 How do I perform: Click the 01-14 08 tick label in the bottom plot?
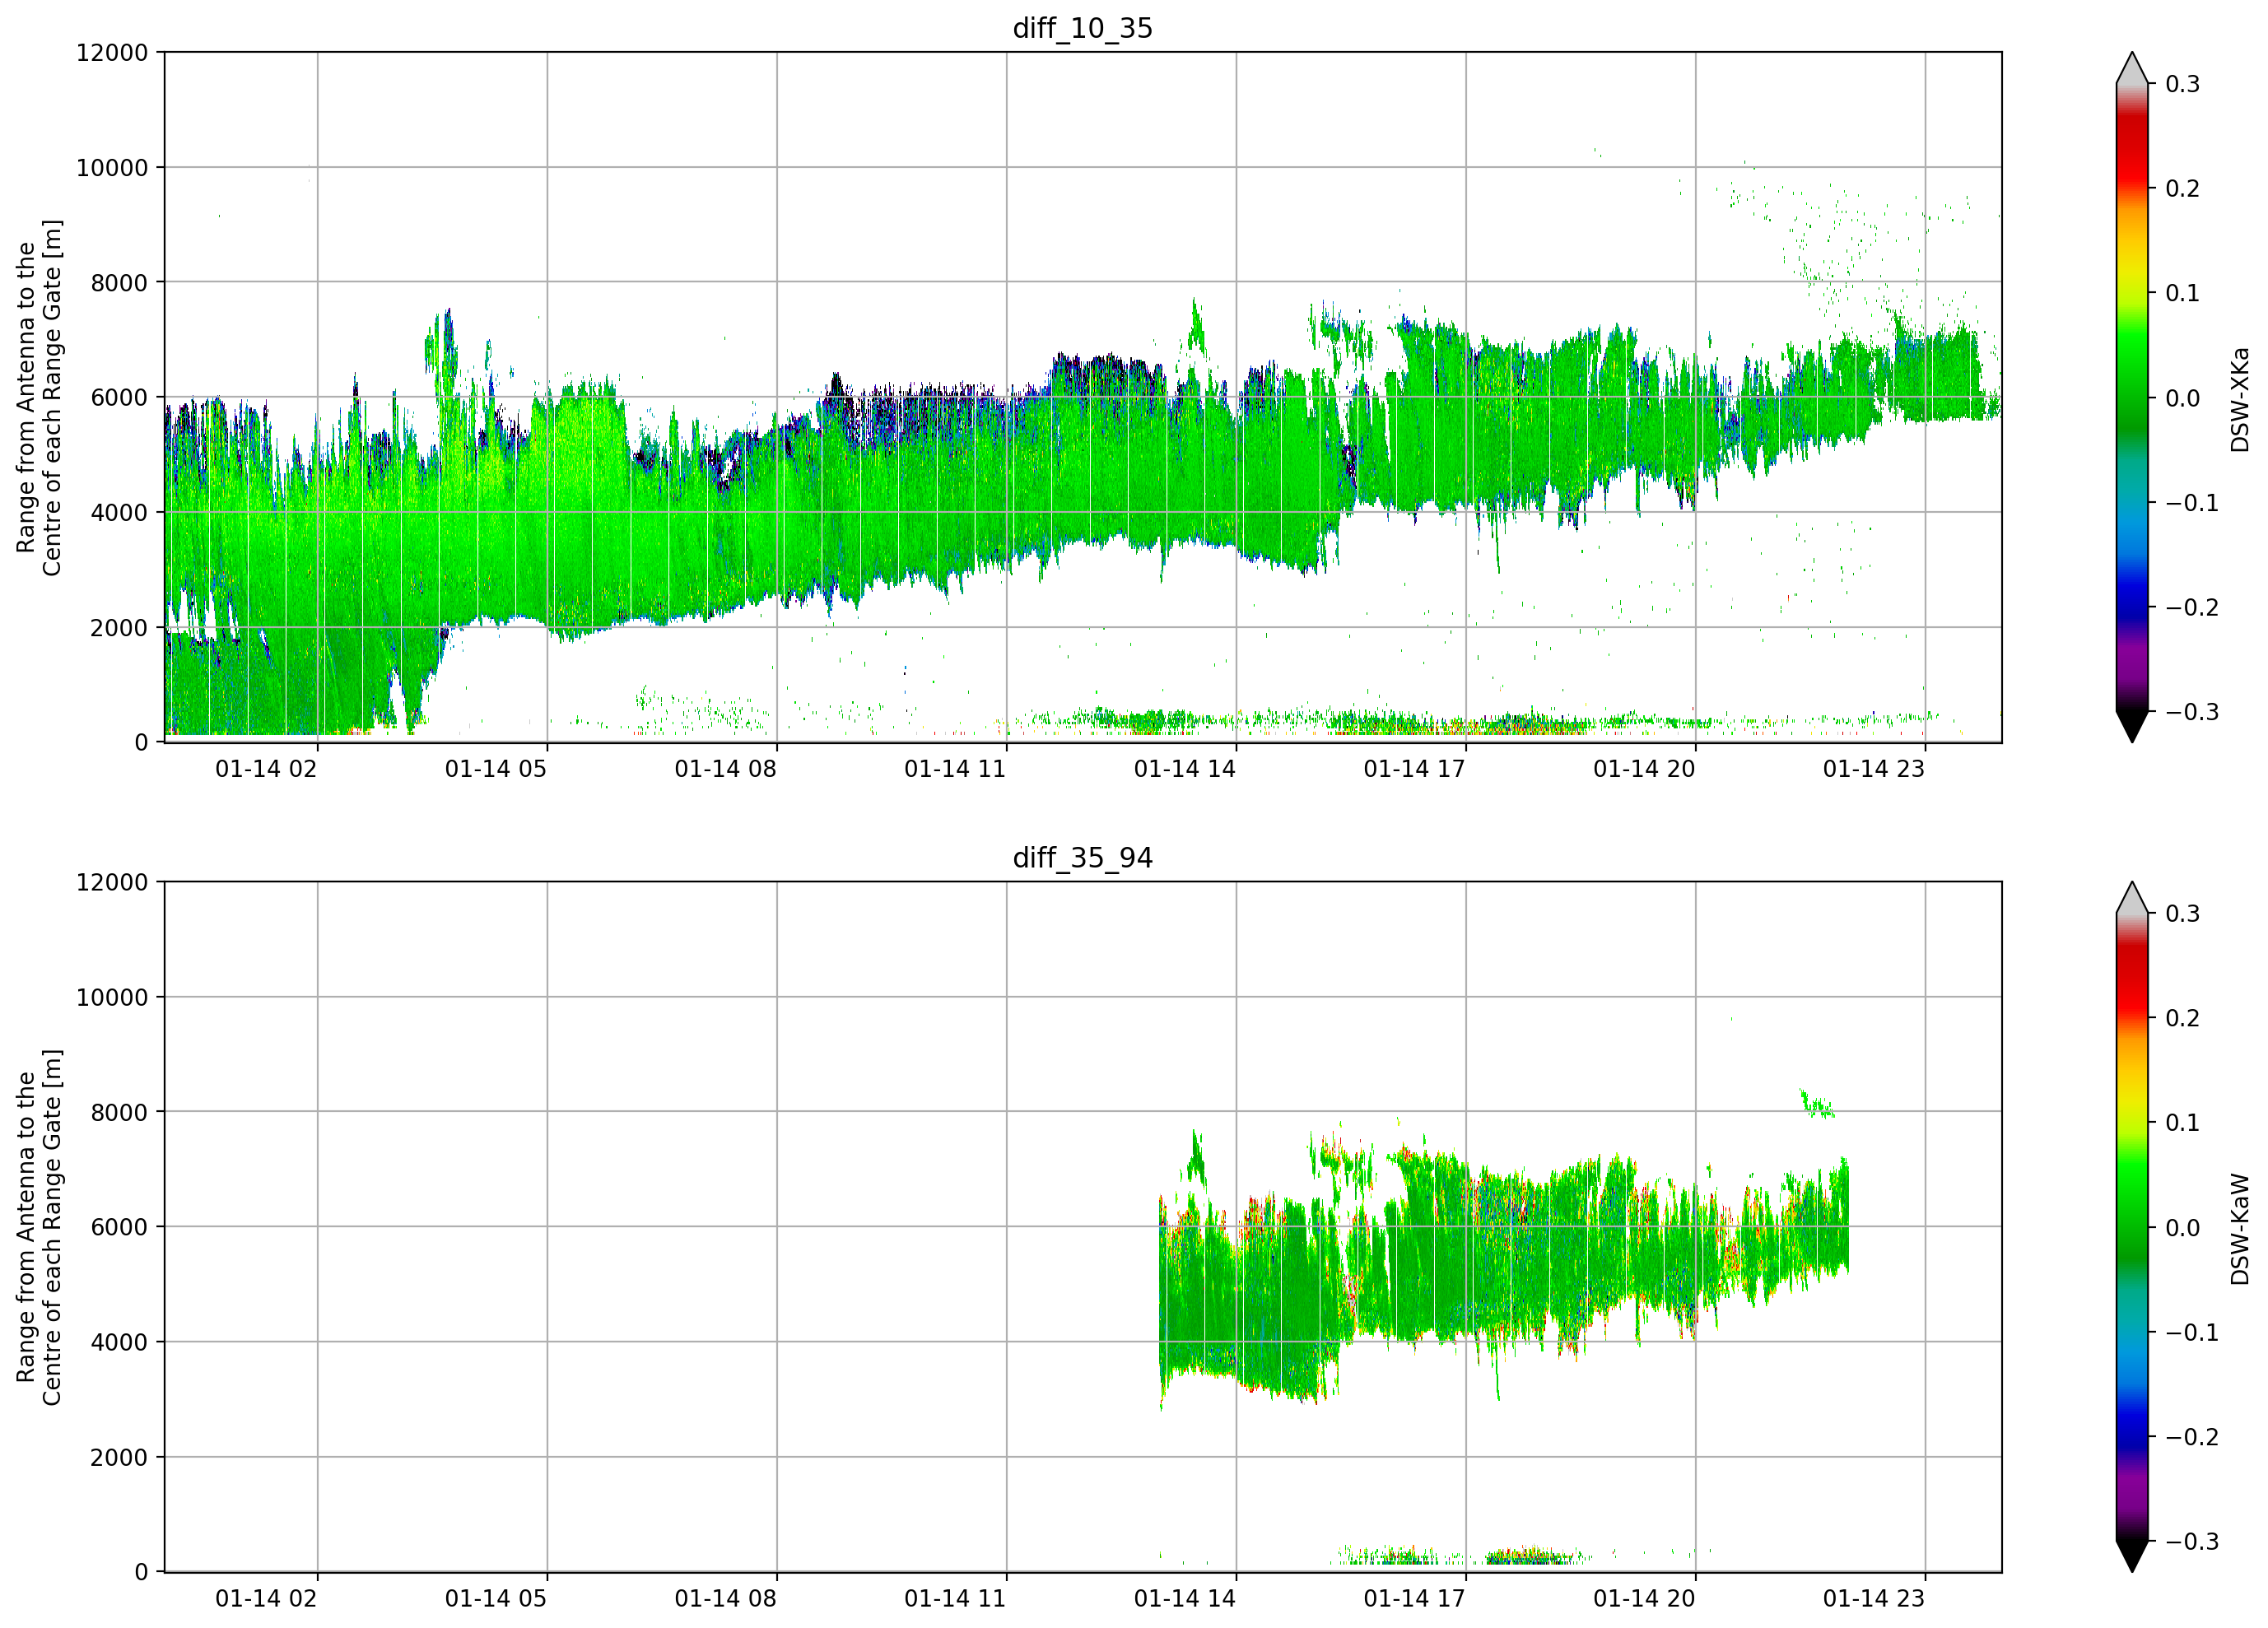coord(725,1598)
